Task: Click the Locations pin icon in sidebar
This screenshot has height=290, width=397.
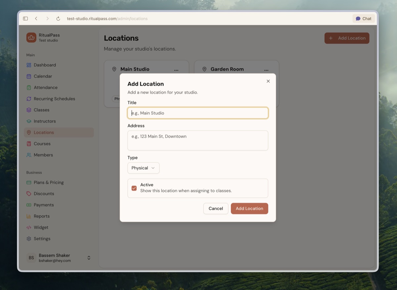Action: [x=29, y=133]
